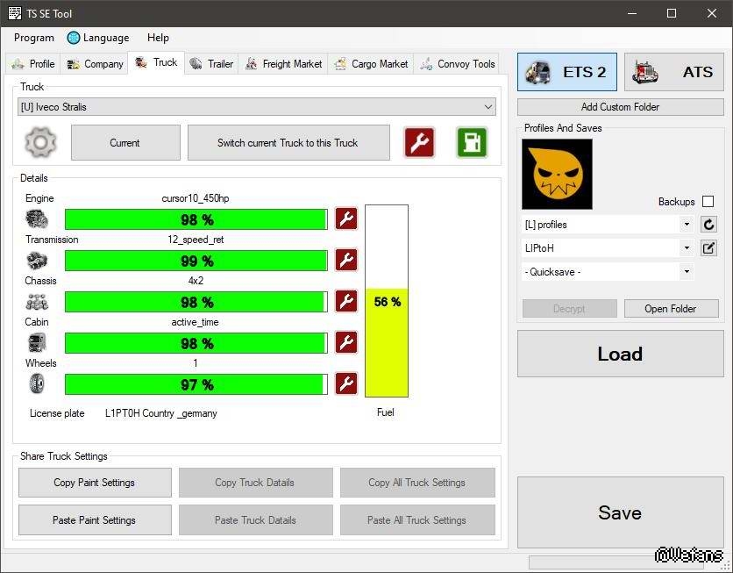
Task: Open the Language menu
Action: click(98, 38)
